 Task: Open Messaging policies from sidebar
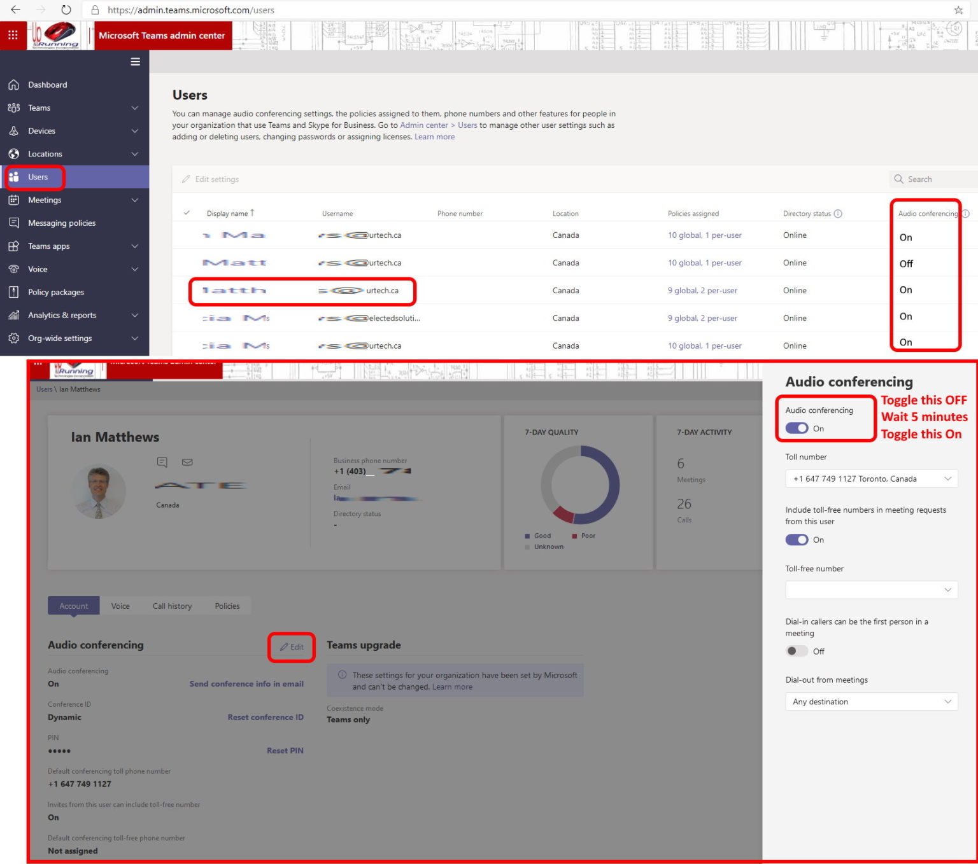click(62, 223)
